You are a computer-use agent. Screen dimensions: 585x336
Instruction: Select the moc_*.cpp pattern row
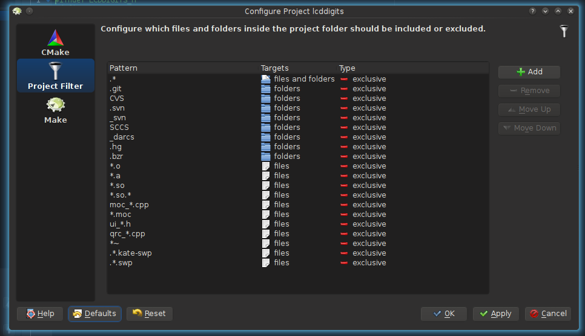tap(129, 205)
